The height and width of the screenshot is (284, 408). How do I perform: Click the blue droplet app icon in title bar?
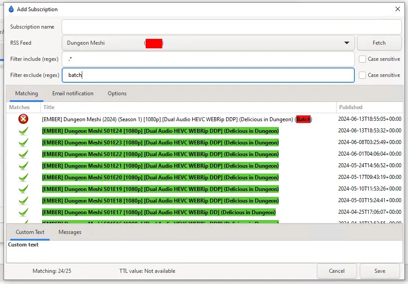(11, 9)
